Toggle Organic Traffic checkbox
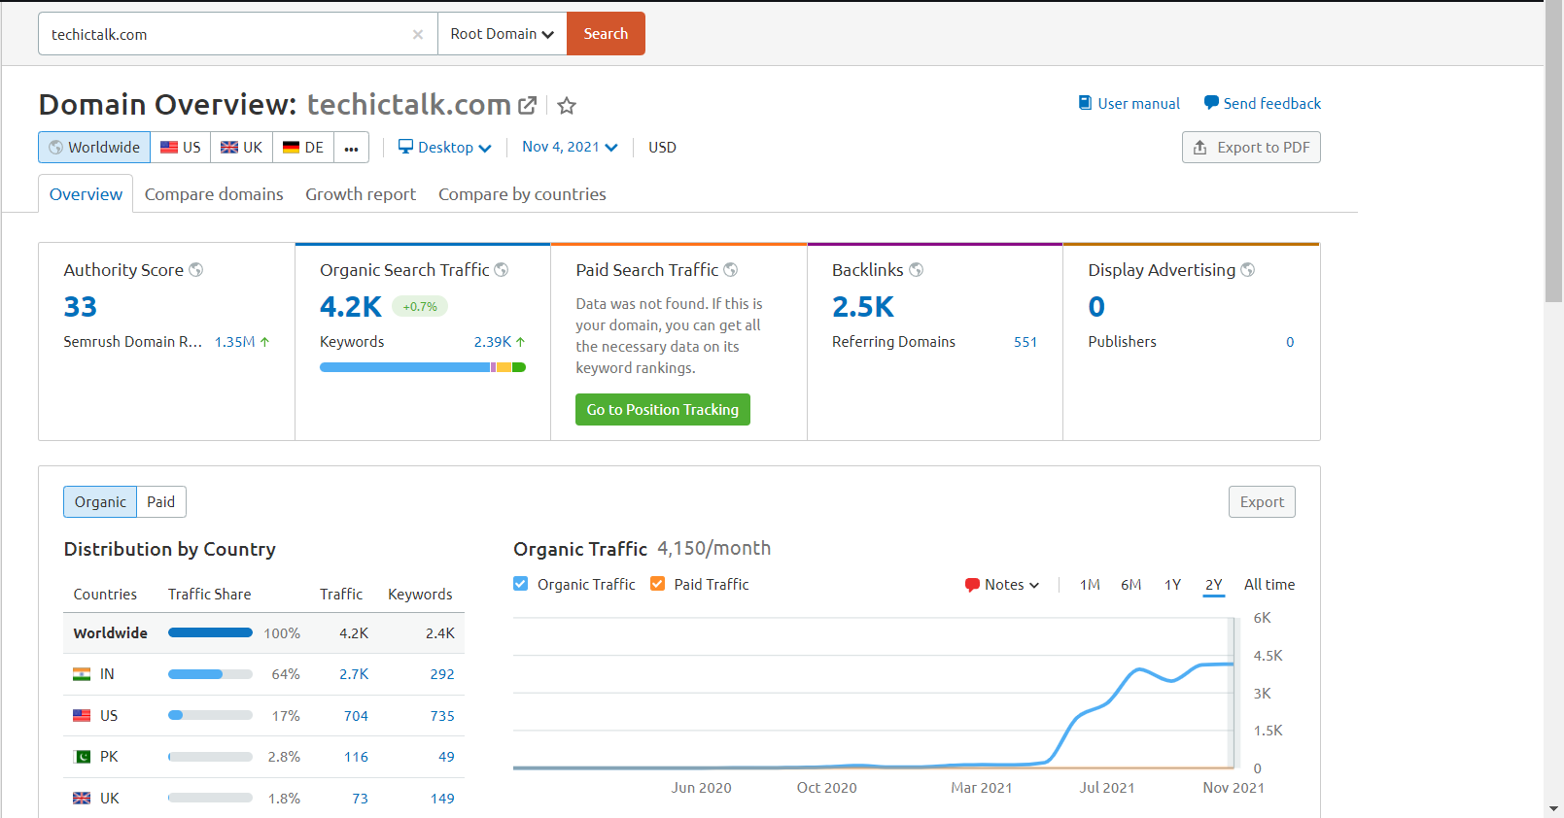The image size is (1564, 818). coord(521,584)
